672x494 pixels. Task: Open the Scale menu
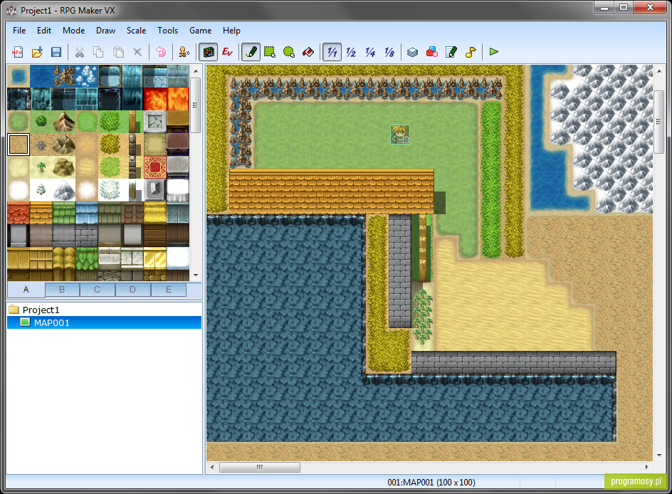click(136, 31)
